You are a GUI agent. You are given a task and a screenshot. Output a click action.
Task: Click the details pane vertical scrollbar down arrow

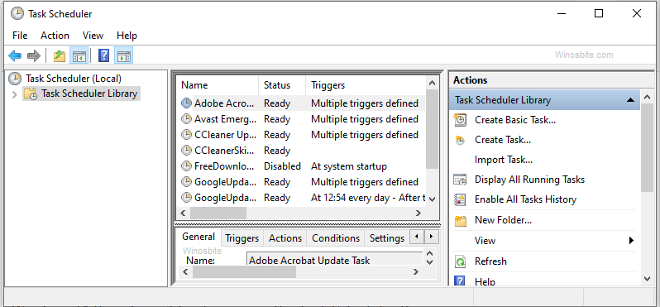(429, 262)
